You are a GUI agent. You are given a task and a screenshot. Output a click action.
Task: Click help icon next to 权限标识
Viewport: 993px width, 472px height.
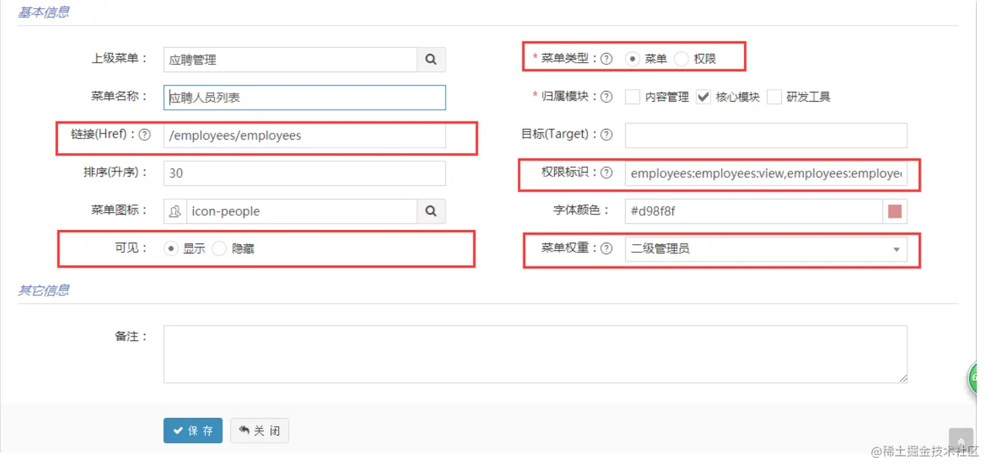click(x=606, y=173)
